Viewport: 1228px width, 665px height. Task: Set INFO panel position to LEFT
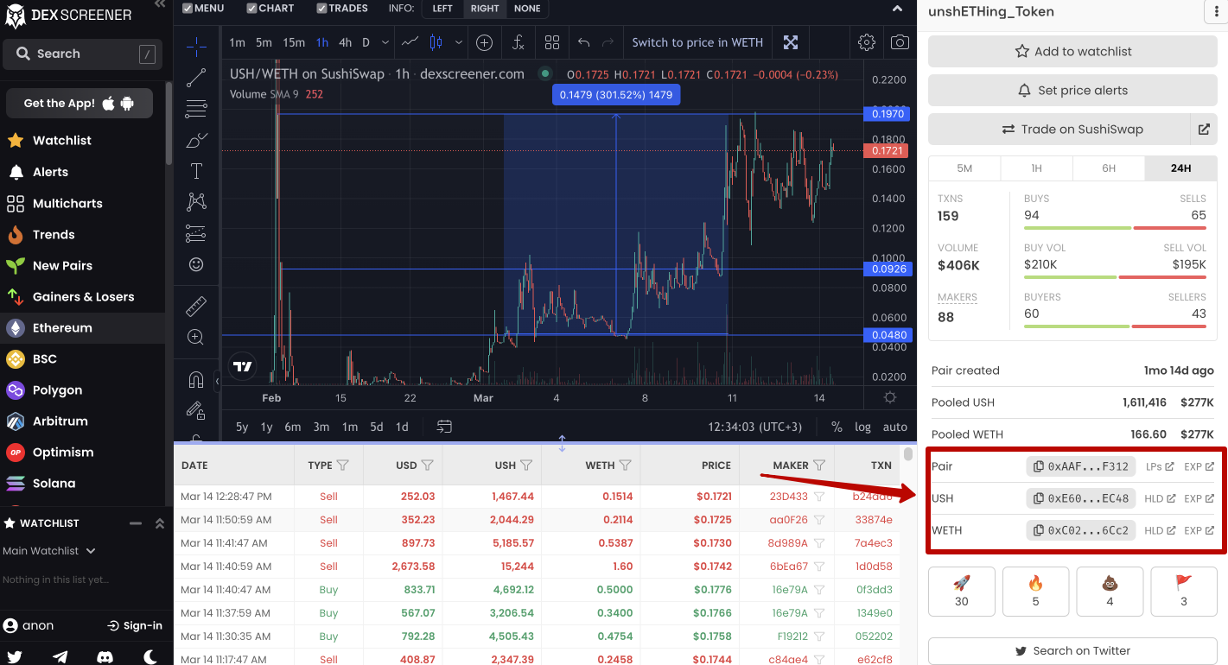click(442, 9)
